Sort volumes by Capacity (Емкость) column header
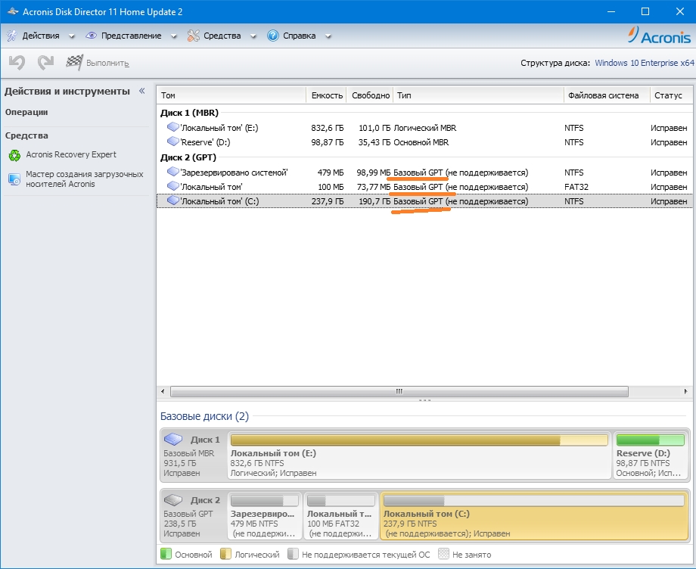The image size is (696, 569). (327, 95)
